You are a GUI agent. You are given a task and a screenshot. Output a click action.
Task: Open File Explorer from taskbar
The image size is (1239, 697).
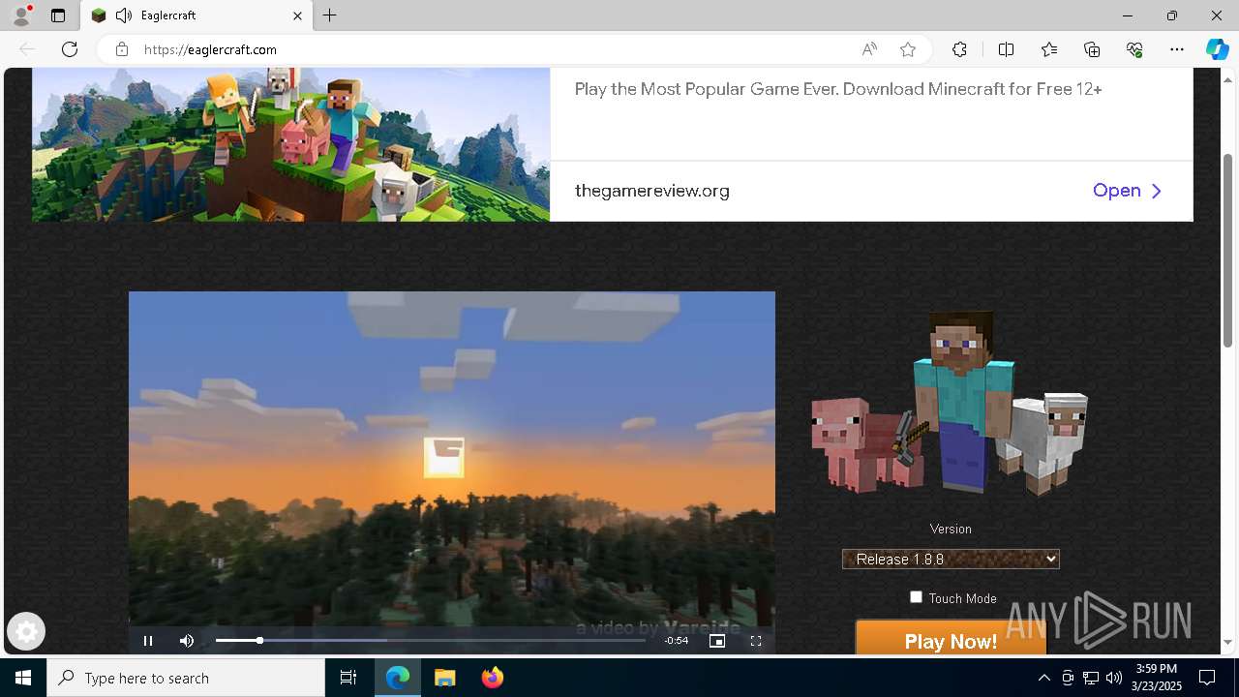coord(444,678)
